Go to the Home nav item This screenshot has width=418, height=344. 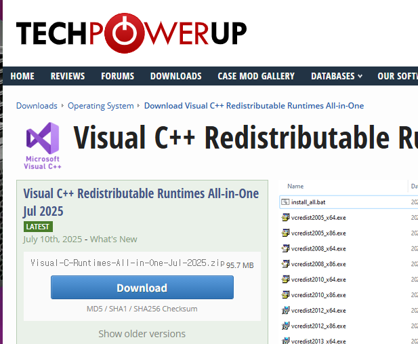click(22, 76)
